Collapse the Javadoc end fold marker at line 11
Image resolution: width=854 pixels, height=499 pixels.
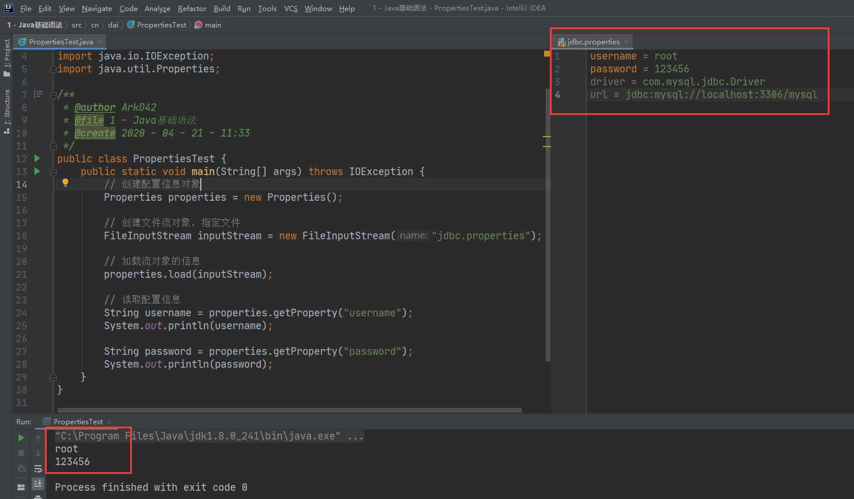[53, 146]
